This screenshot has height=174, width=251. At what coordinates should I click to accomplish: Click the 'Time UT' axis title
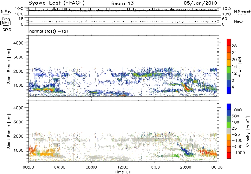tap(123, 172)
